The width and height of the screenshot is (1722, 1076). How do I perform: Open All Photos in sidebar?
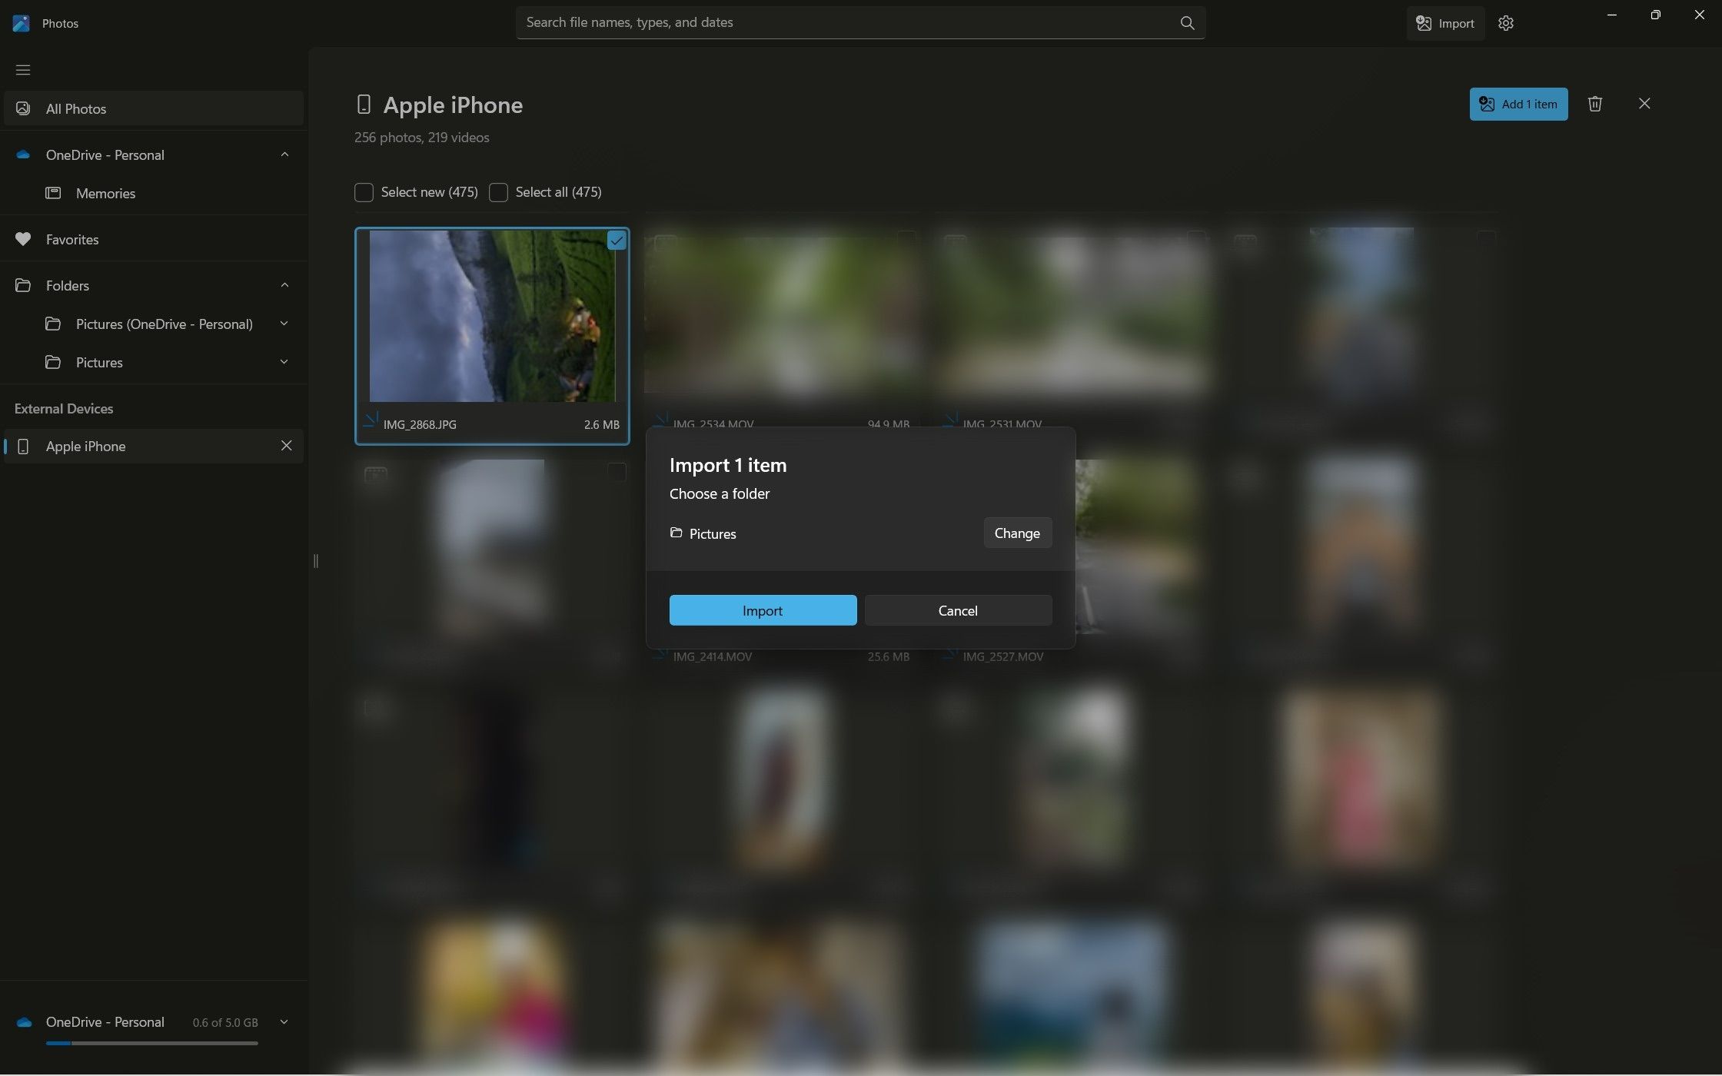(75, 107)
